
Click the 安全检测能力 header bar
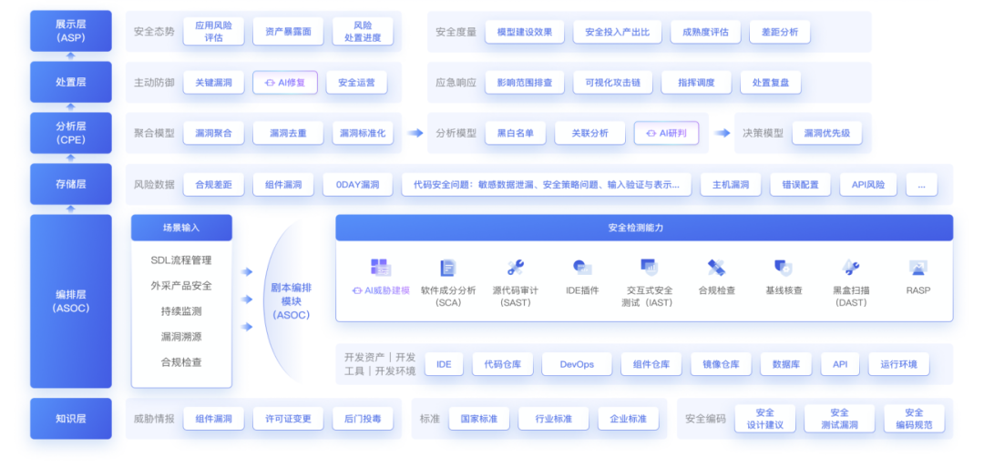(644, 228)
